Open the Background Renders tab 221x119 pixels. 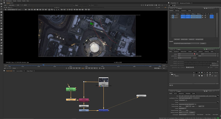coord(185,3)
